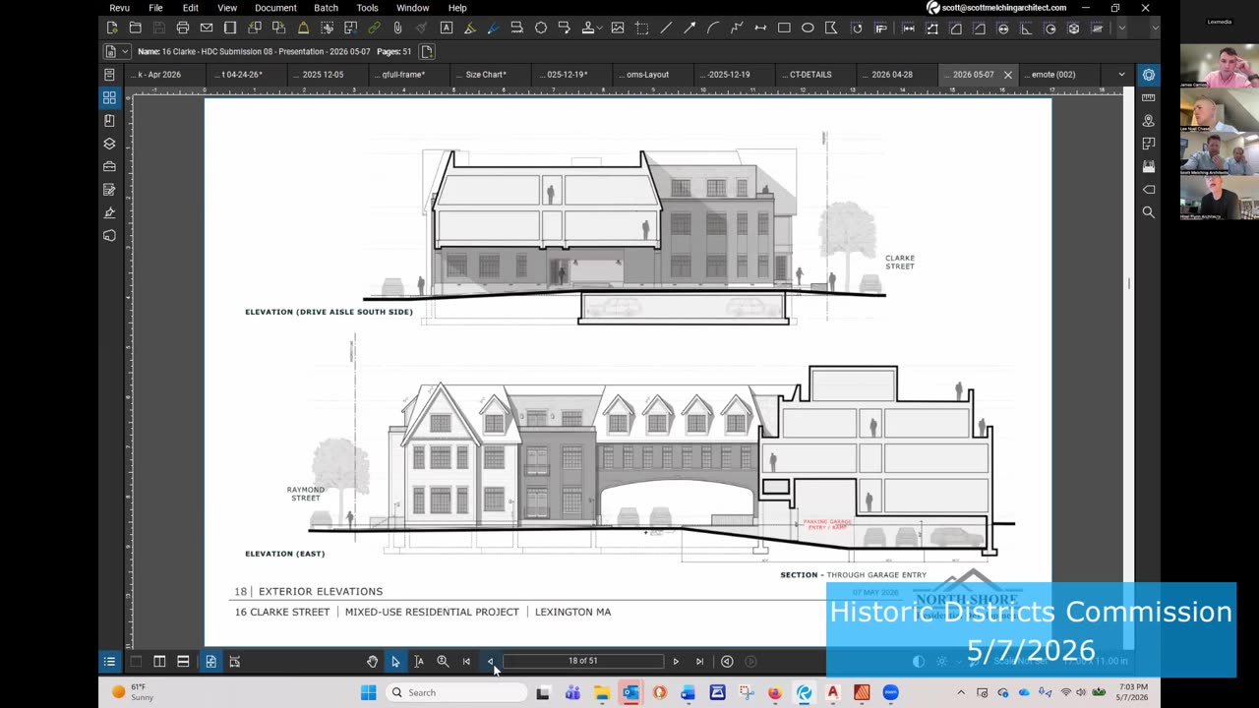Click the Email envelope icon
This screenshot has width=1259, height=708.
(207, 28)
